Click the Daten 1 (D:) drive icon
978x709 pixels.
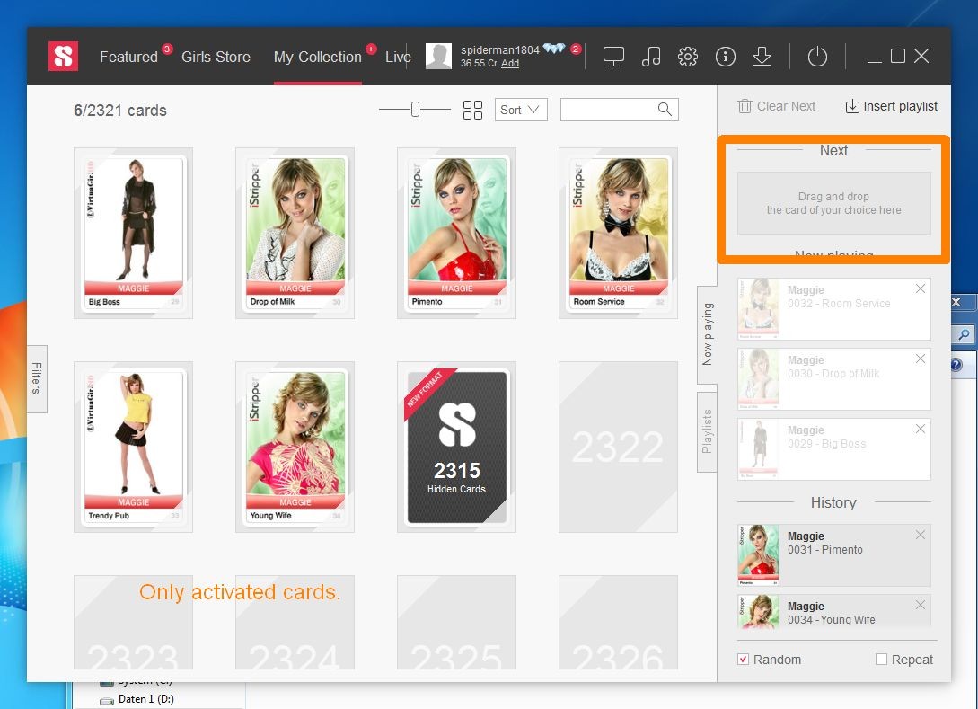107,700
